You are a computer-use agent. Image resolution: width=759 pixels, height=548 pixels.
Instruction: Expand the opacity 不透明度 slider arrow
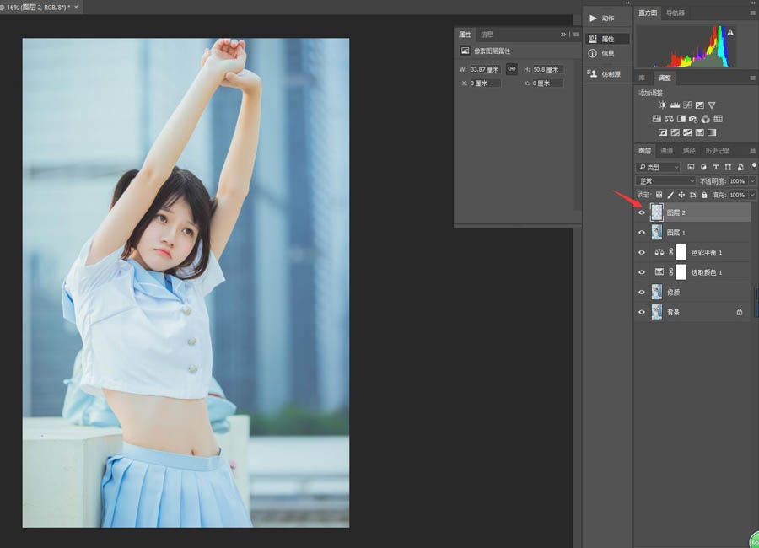752,181
